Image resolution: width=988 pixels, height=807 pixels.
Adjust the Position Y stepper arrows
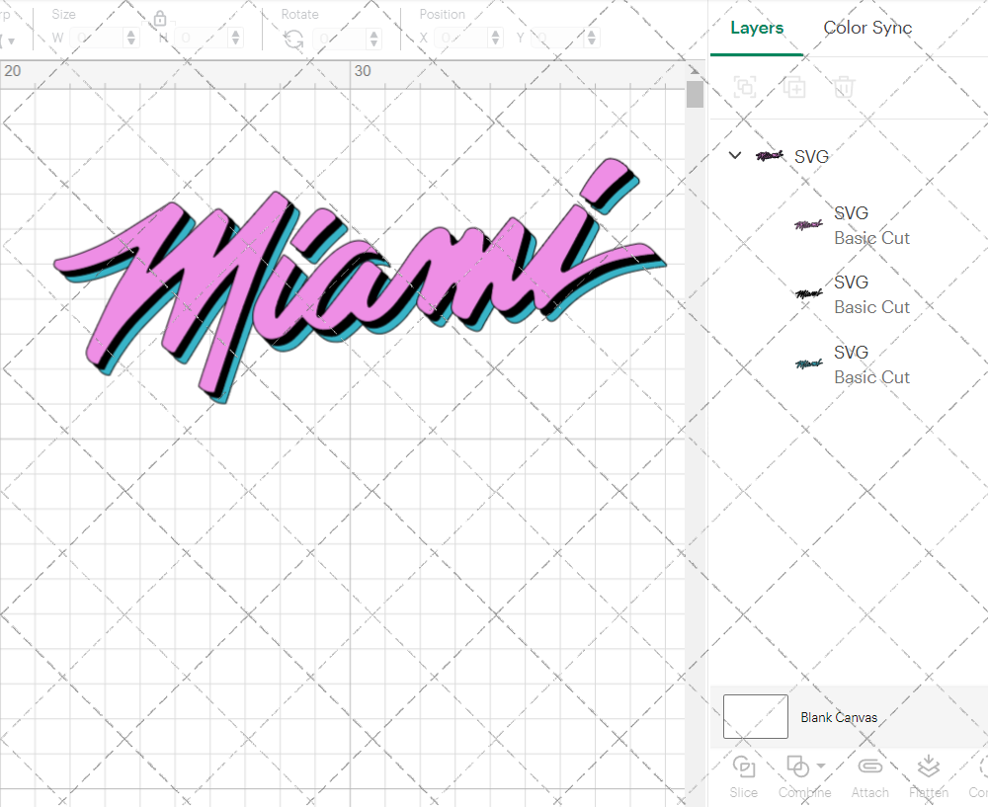[x=592, y=38]
